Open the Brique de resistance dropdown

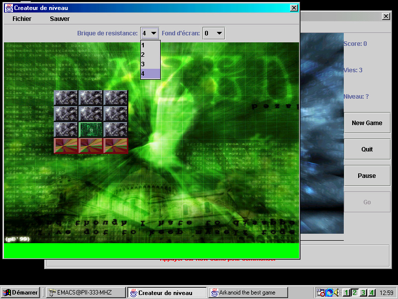pyautogui.click(x=150, y=33)
